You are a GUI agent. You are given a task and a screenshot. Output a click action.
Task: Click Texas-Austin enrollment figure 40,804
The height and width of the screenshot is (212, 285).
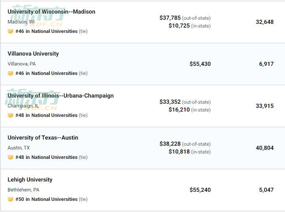[x=265, y=148]
